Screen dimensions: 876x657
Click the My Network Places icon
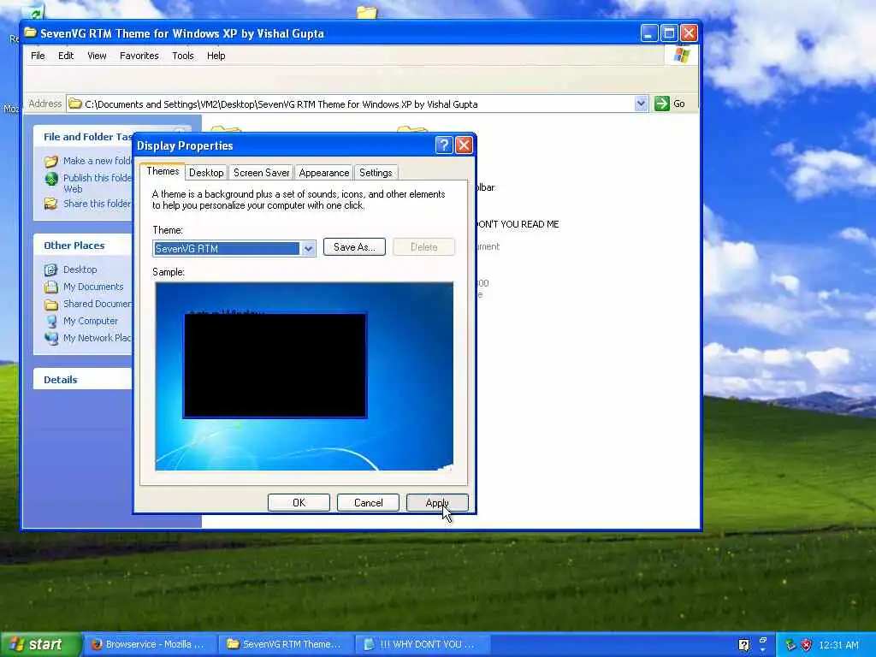[51, 339]
